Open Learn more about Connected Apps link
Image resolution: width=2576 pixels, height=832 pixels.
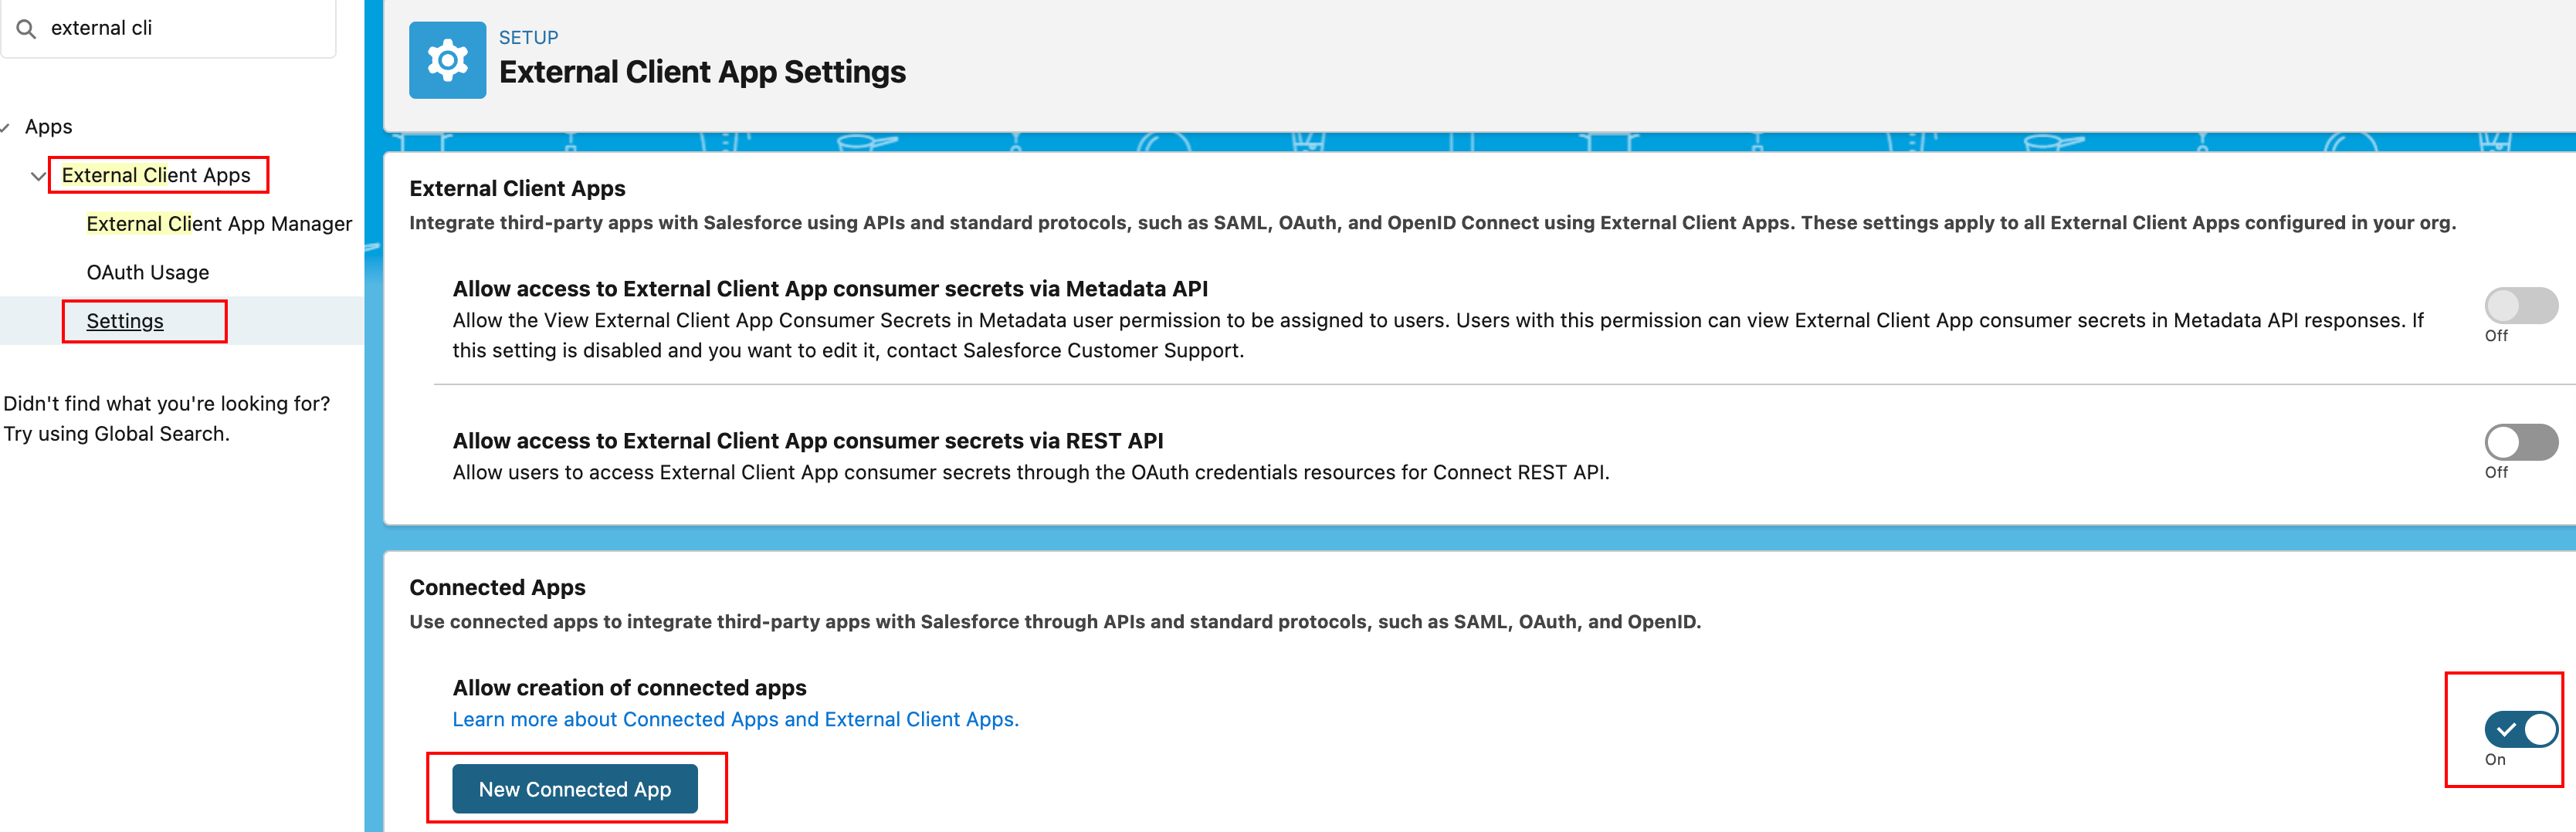coord(735,719)
